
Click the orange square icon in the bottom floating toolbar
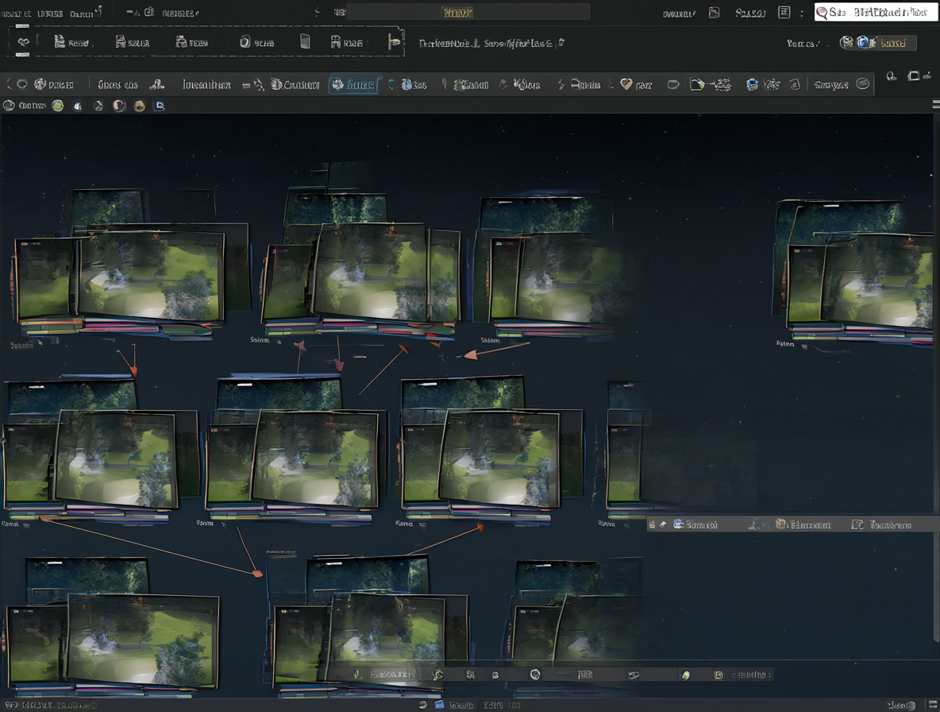point(718,675)
